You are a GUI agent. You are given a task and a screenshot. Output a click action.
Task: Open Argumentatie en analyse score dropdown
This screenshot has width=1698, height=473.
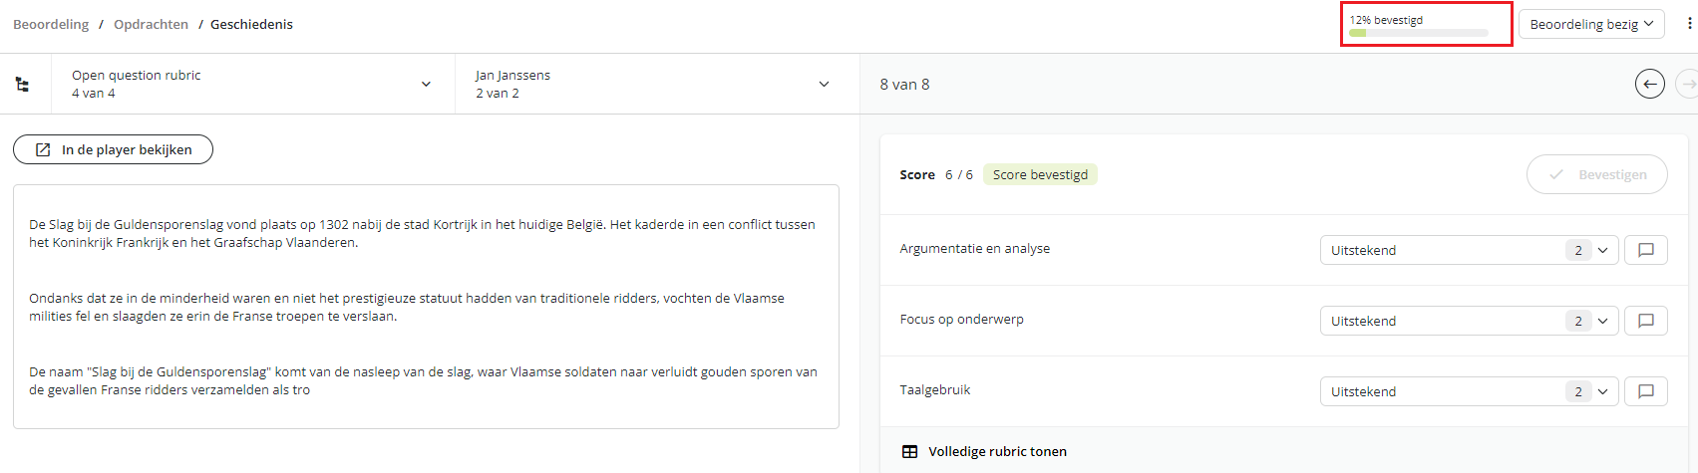(1469, 250)
